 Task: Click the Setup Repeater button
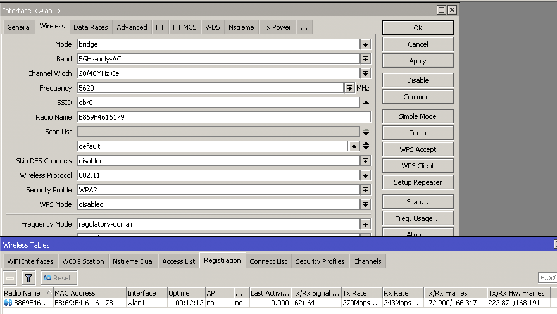click(418, 182)
